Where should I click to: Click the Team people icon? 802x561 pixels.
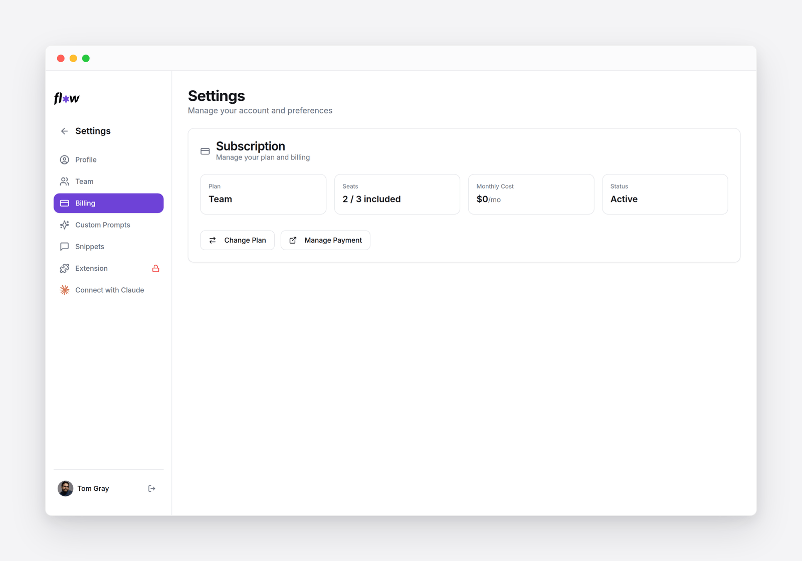pos(65,181)
